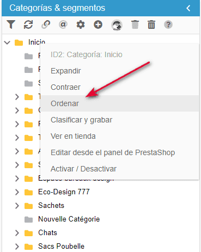Expand the Eco-Design 777 category
The height and width of the screenshot is (252, 201).
pos(17,192)
